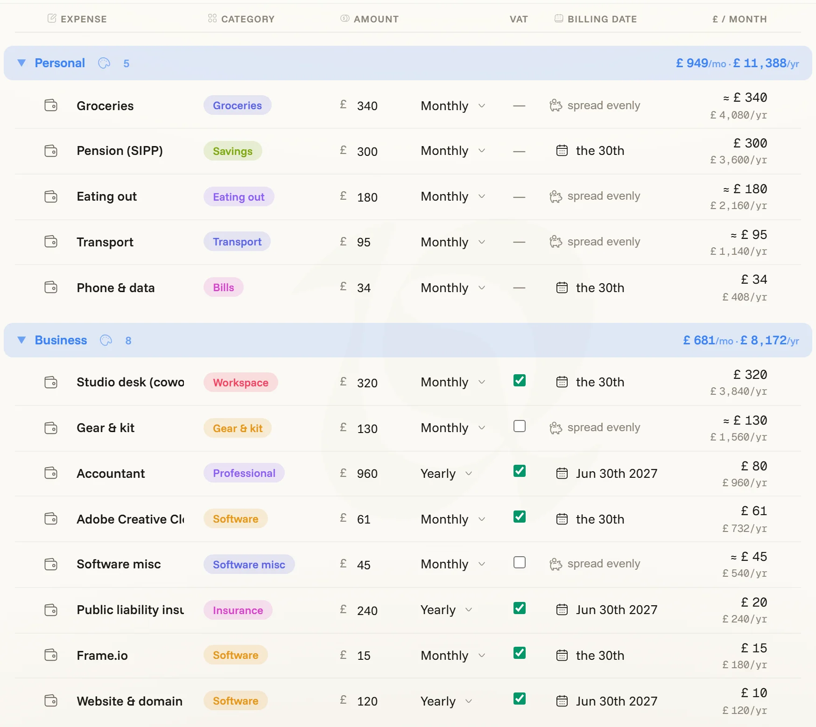This screenshot has width=816, height=727.
Task: Open frequency dropdown for Phone & data
Action: pos(453,288)
